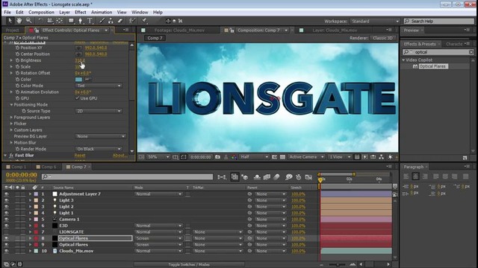Viewport: 478px width, 268px height.
Task: Click the Brightness value field
Action: [80, 60]
